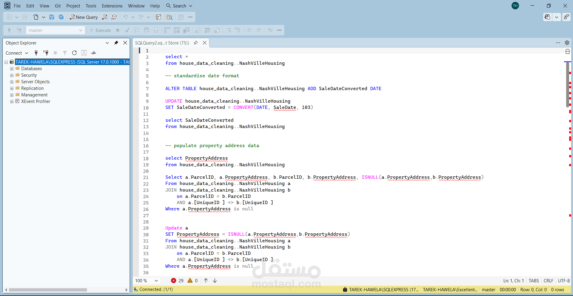Expand the Replication folder
The height and width of the screenshot is (296, 573).
pyautogui.click(x=12, y=88)
